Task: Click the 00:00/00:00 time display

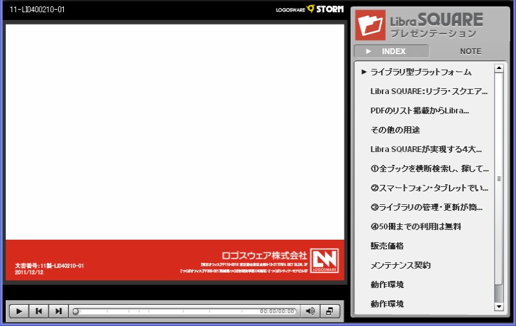Action: [x=277, y=311]
